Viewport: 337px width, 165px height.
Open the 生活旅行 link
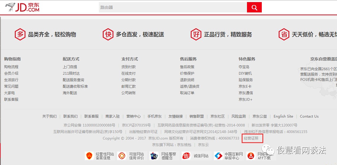click(x=11, y=80)
